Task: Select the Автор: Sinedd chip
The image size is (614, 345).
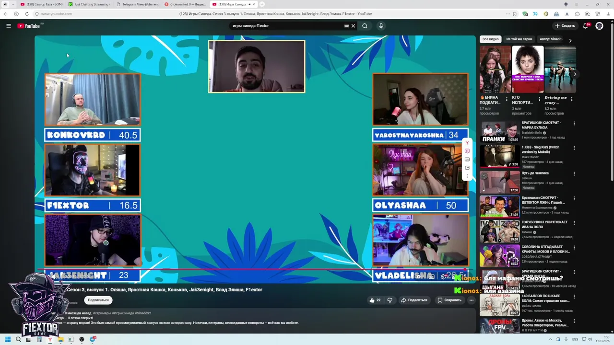Action: 551,39
